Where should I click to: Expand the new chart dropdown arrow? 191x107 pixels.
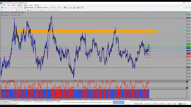click(3, 7)
